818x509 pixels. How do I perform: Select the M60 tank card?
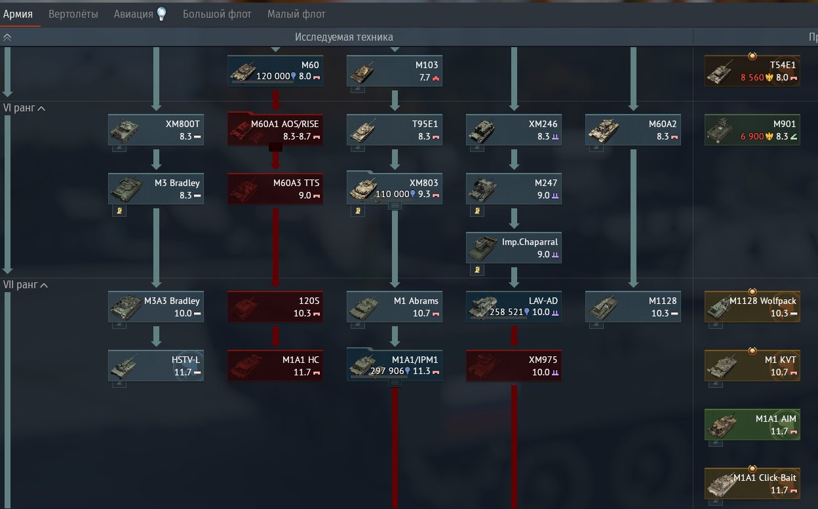pos(275,70)
